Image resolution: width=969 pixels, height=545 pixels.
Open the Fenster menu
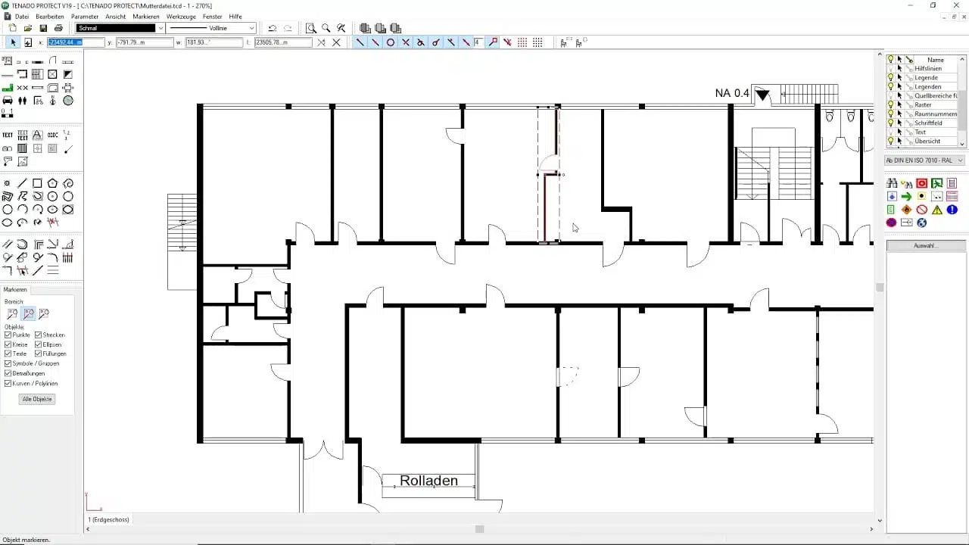213,16
